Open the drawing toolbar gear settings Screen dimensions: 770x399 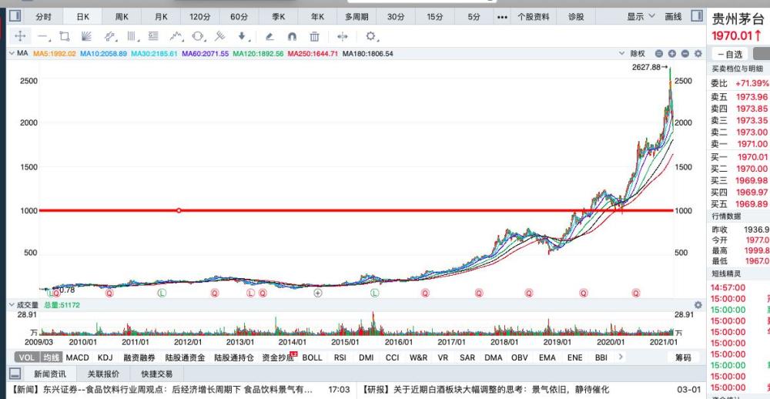(x=371, y=36)
